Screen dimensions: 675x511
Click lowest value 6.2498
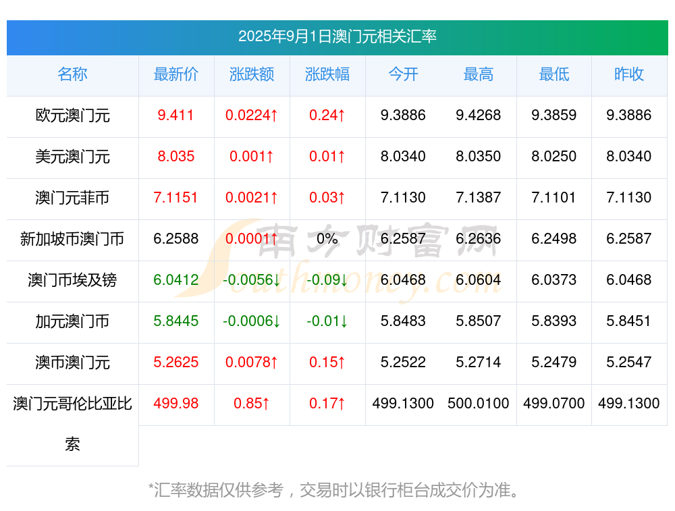554,238
